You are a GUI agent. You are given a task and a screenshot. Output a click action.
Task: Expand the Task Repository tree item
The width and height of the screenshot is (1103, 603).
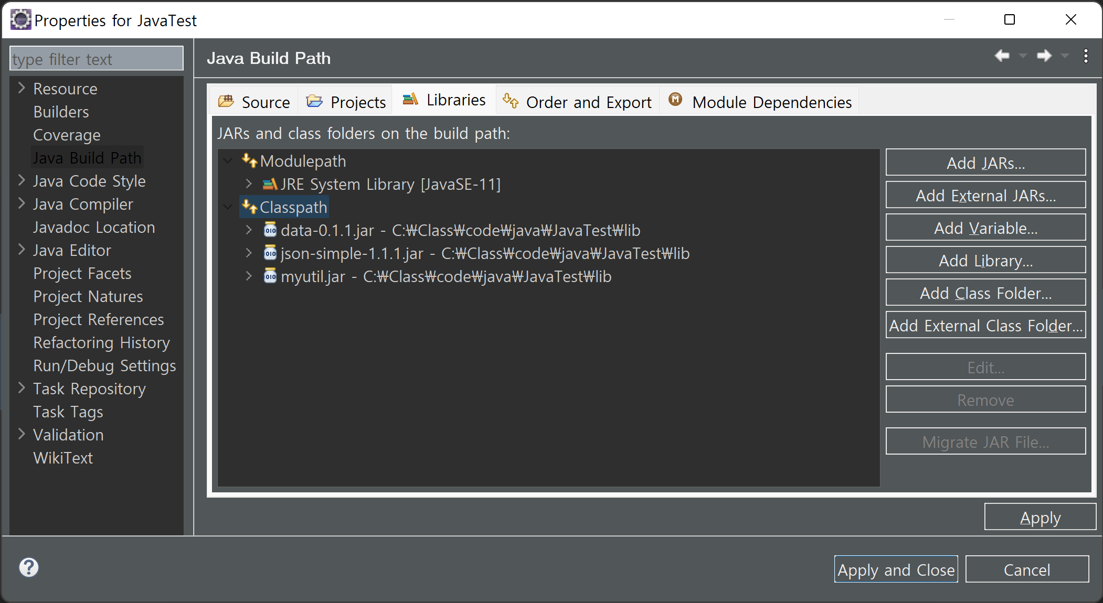tap(22, 388)
